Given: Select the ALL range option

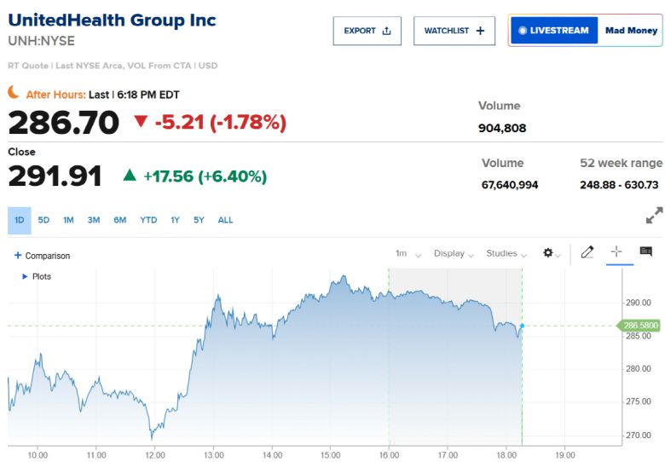Looking at the screenshot, I should pyautogui.click(x=225, y=220).
